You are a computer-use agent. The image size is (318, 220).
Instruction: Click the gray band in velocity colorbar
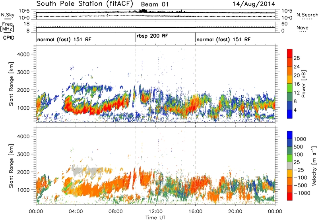click(290, 166)
